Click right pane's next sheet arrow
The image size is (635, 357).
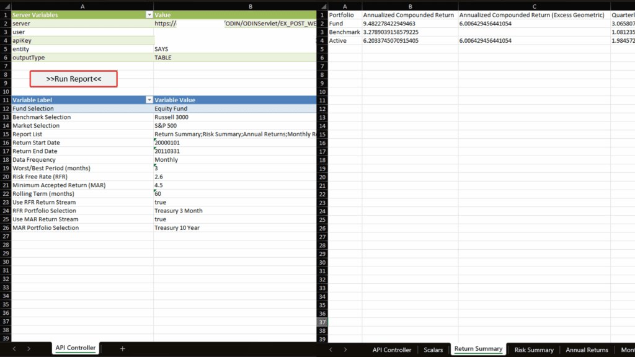[345, 350]
